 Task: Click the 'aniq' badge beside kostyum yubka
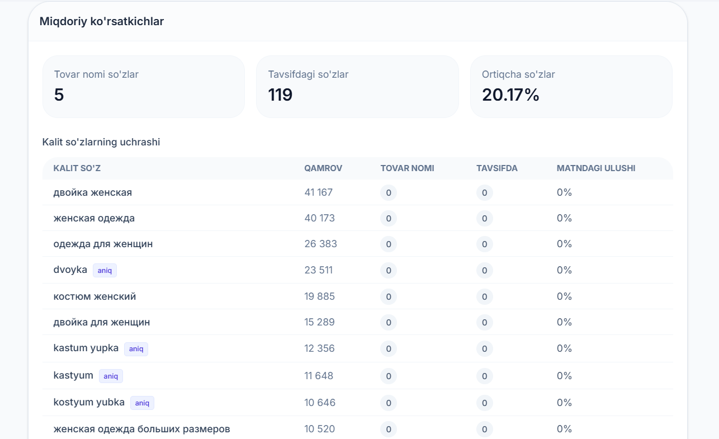click(x=142, y=403)
